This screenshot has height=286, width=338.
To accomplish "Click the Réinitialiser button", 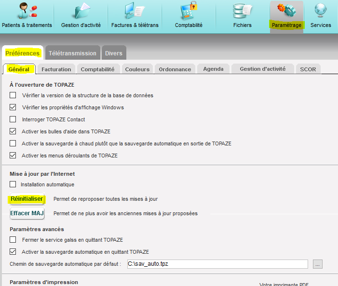I will (27, 199).
